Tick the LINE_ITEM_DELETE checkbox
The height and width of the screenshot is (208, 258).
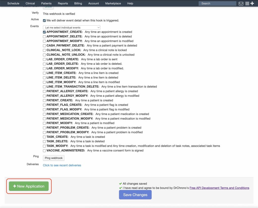pos(44,78)
